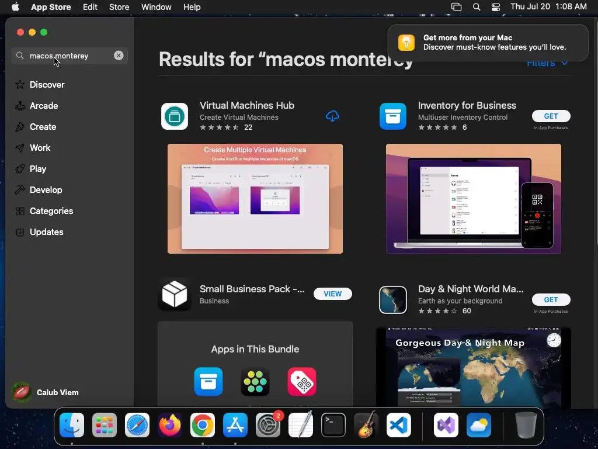Open the Small Business Pack title
The image size is (598, 449).
point(252,289)
